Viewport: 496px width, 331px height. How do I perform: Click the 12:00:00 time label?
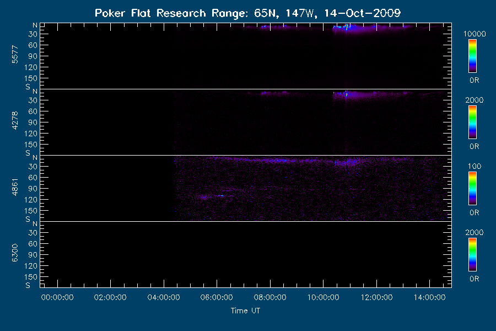click(376, 297)
